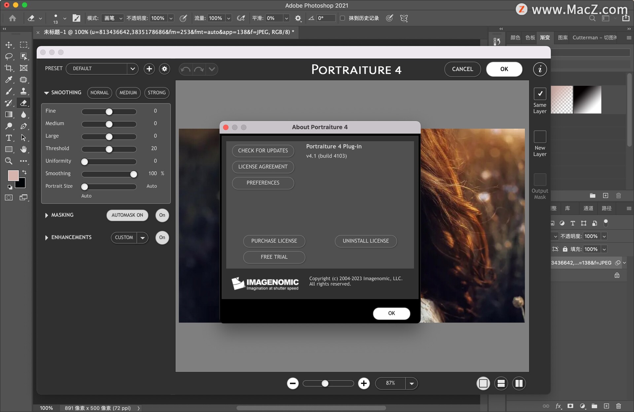Select the Move tool in Photoshop toolbar
This screenshot has width=634, height=412.
(x=9, y=45)
